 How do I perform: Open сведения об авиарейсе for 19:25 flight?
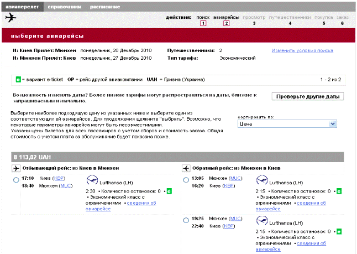(x=291, y=246)
